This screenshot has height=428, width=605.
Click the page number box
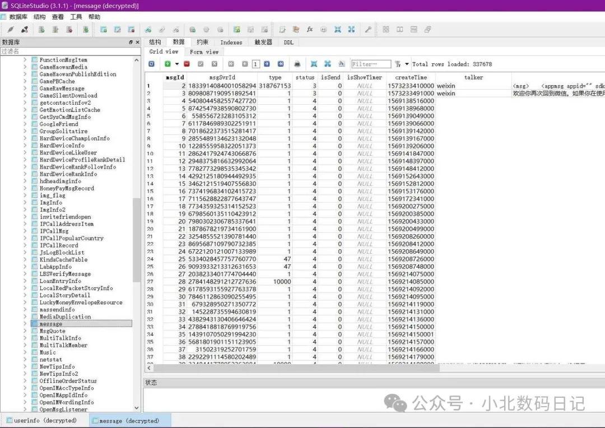pyautogui.click(x=255, y=64)
